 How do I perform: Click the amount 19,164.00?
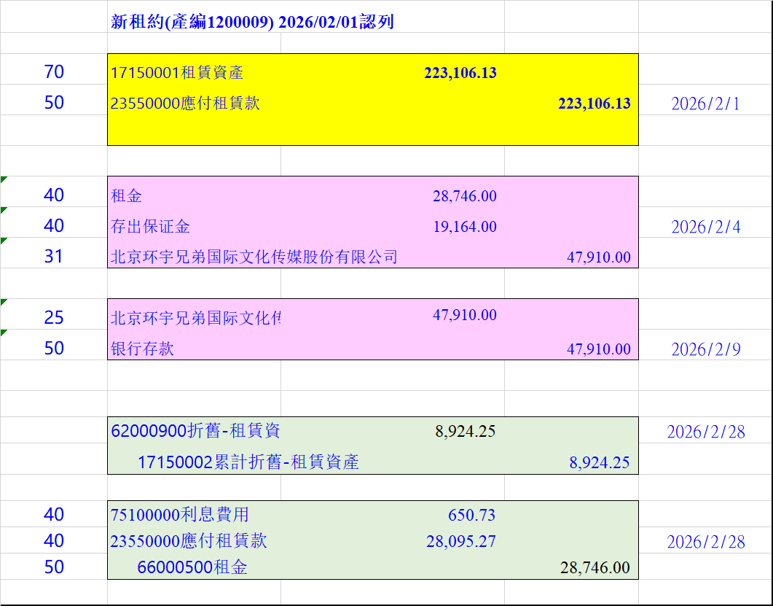[464, 227]
